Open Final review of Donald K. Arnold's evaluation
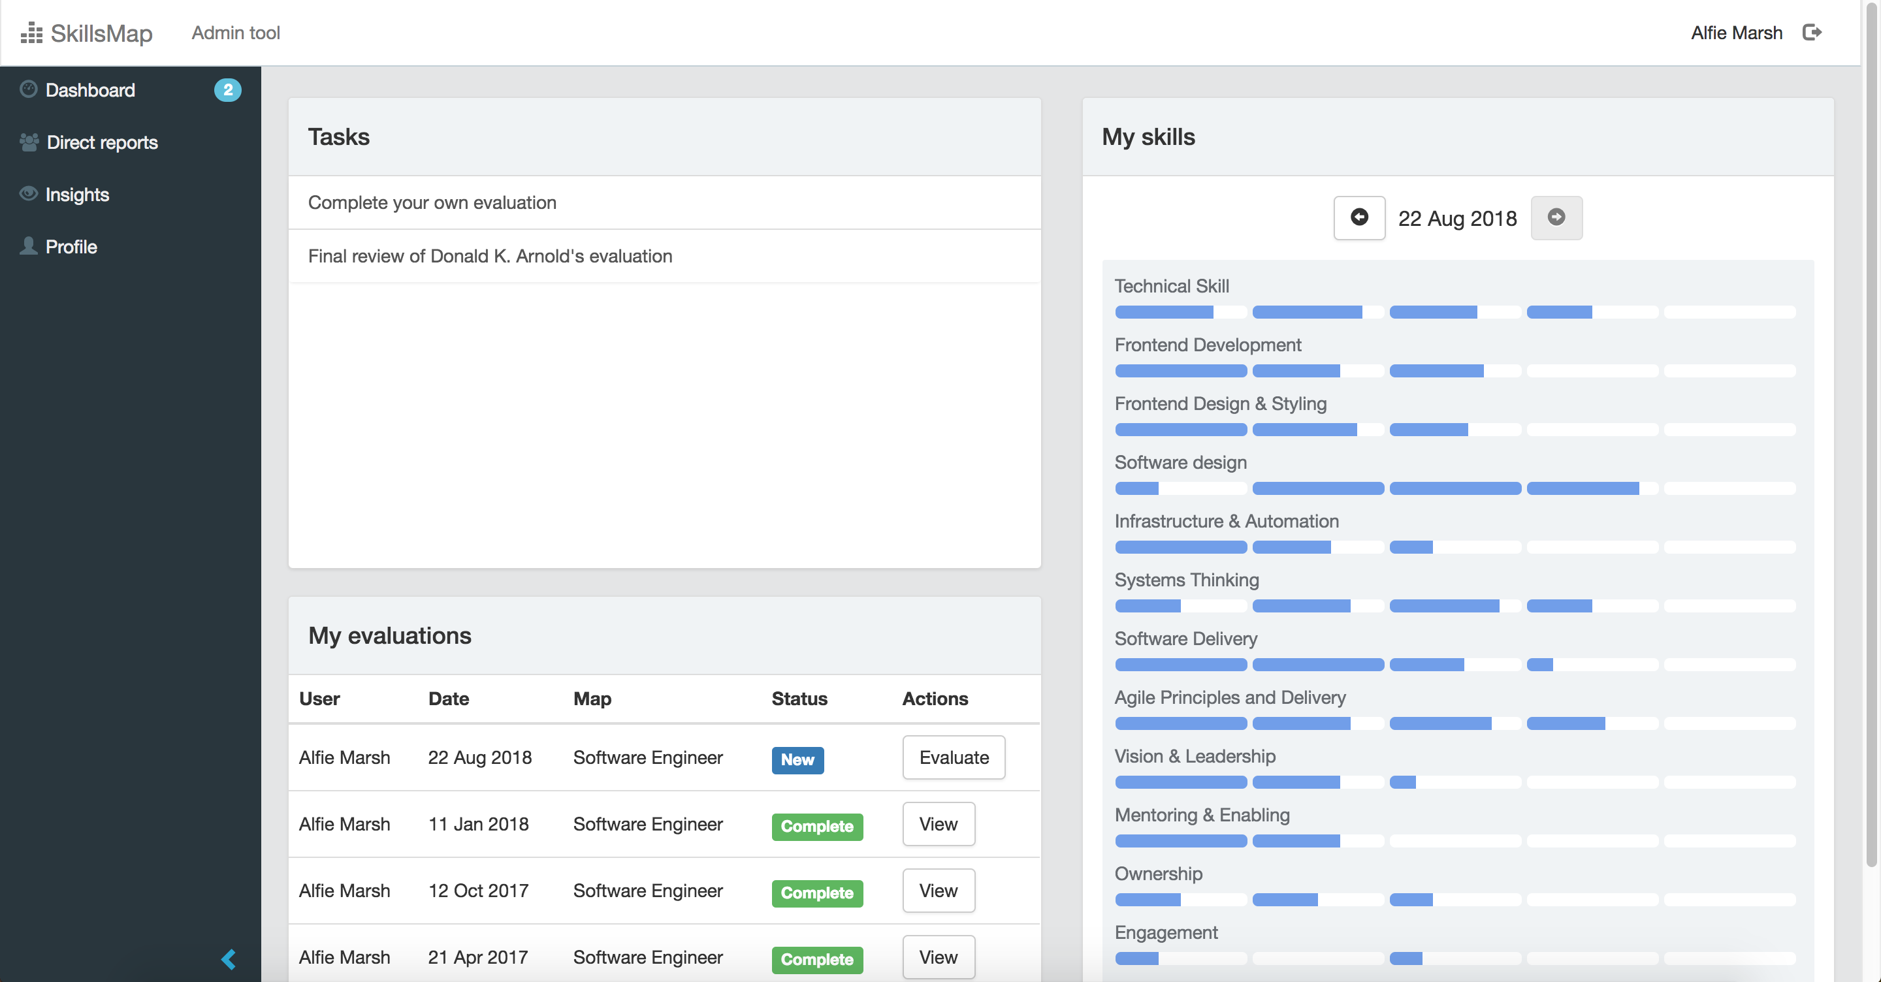This screenshot has width=1881, height=982. (x=489, y=256)
